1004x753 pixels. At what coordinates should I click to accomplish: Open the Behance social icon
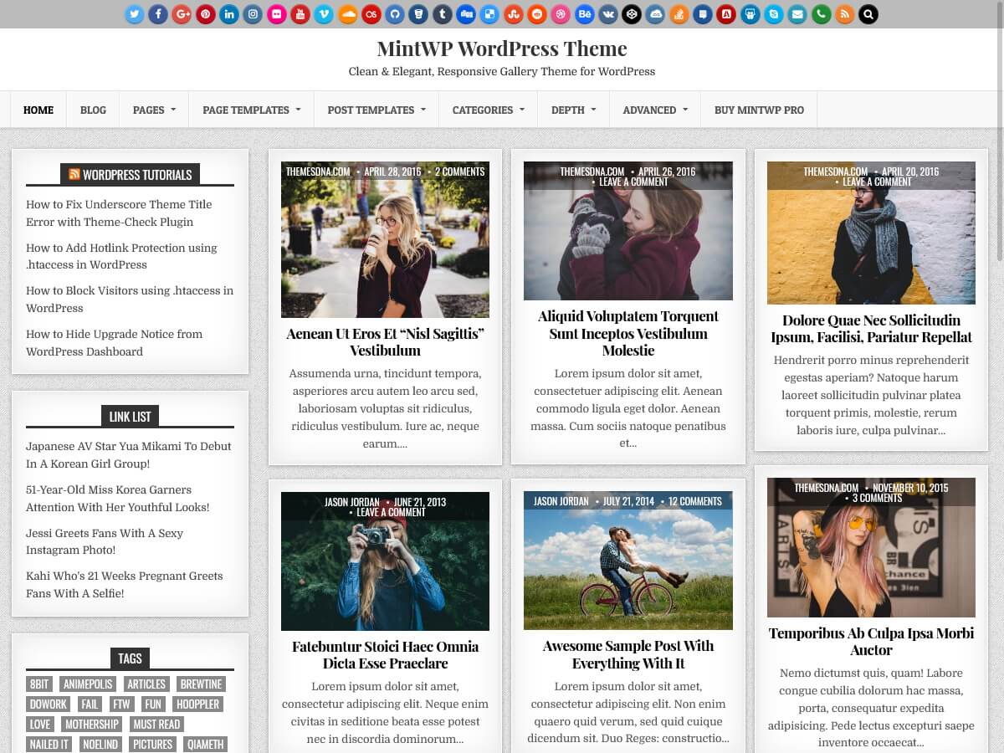pyautogui.click(x=585, y=14)
